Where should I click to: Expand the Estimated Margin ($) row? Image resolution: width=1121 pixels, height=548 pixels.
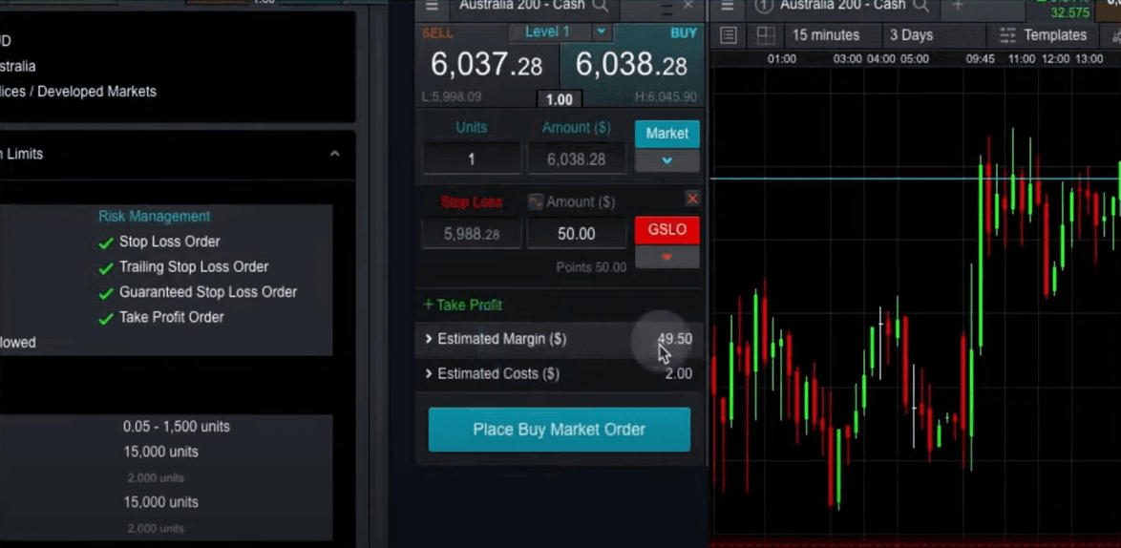429,339
